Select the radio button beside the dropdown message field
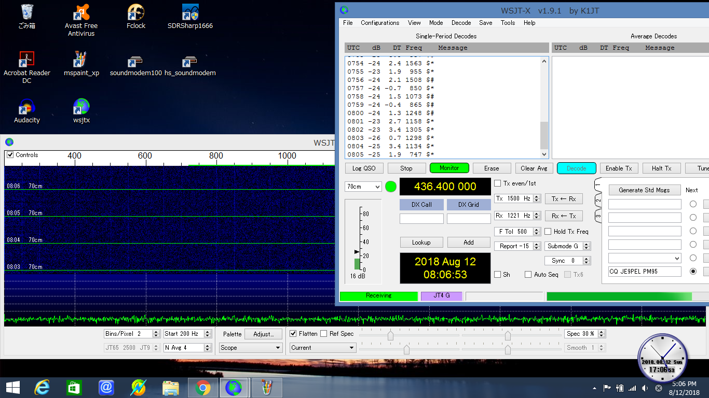This screenshot has width=709, height=398. (x=693, y=258)
